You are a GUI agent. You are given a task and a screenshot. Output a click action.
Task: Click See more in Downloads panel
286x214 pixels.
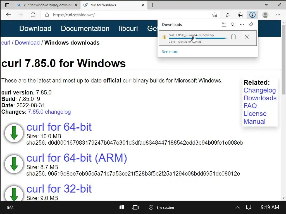[170, 52]
